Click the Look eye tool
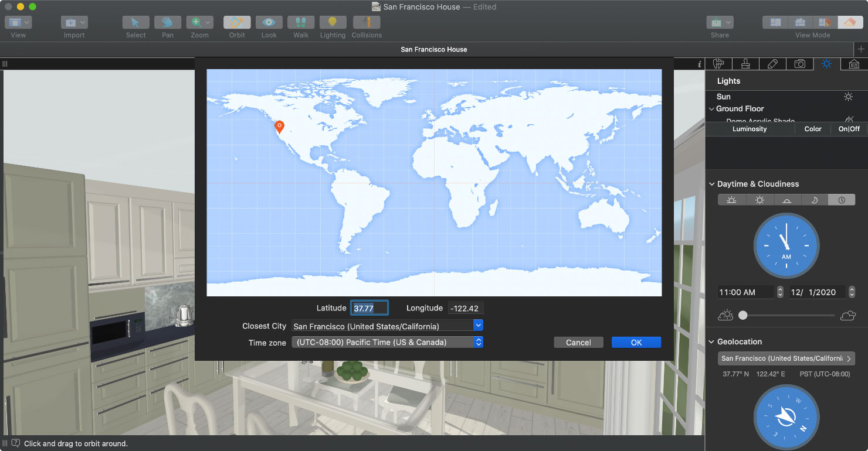The height and width of the screenshot is (451, 868). 269,22
